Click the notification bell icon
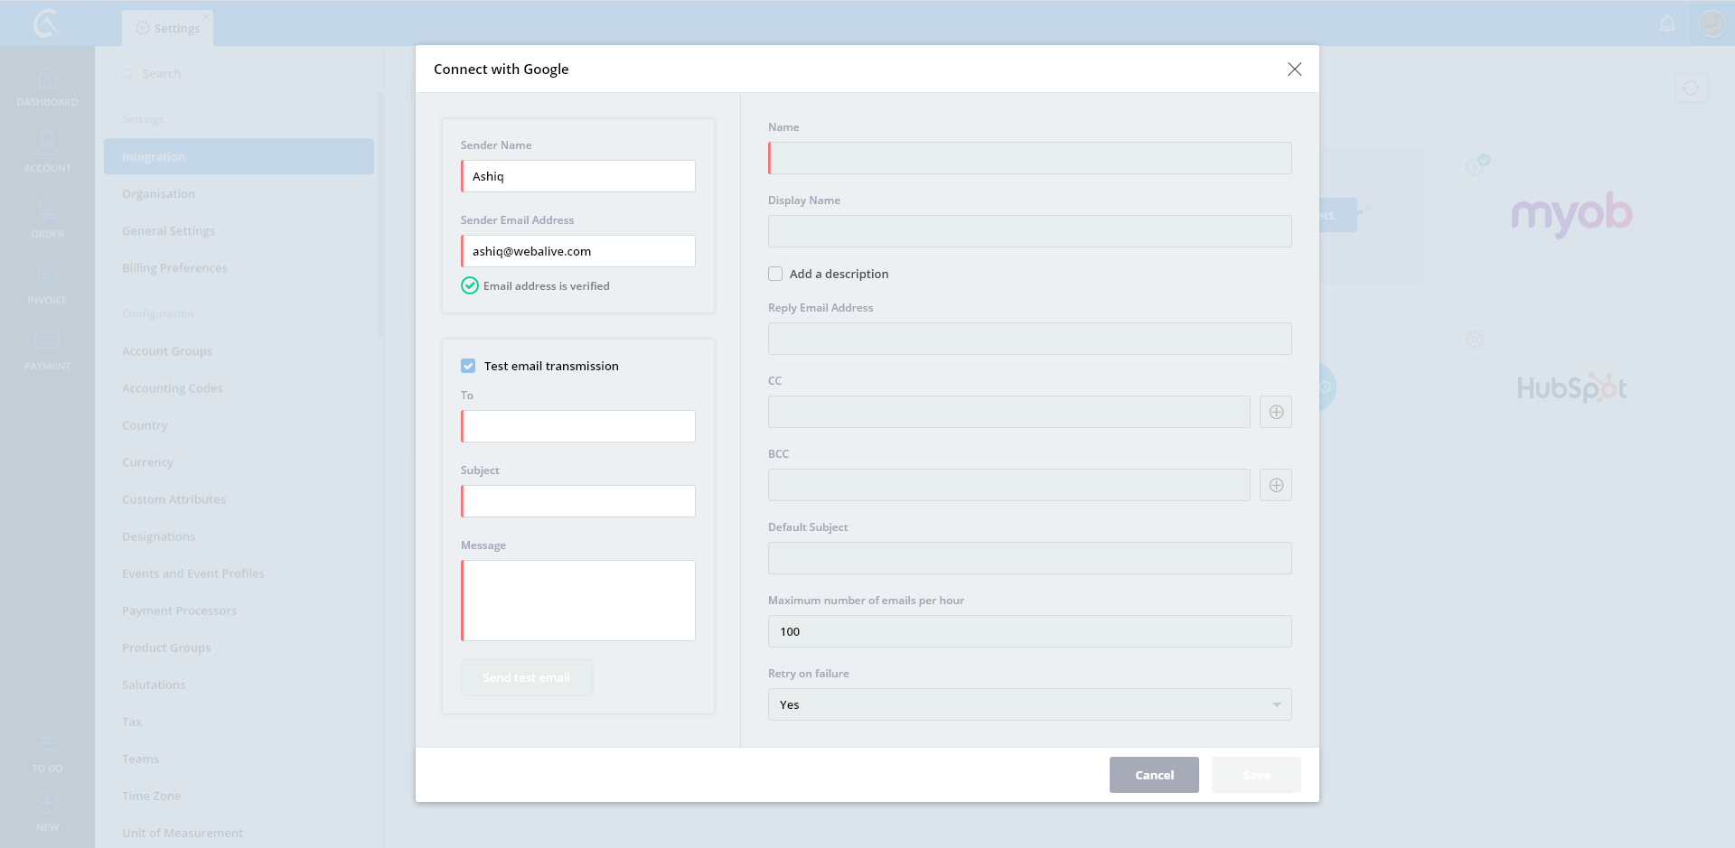The height and width of the screenshot is (848, 1735). click(1667, 23)
